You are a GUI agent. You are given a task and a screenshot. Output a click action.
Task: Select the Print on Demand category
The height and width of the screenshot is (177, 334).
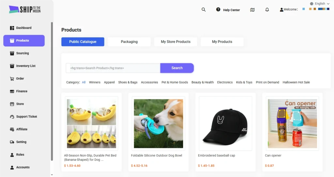pos(267,82)
